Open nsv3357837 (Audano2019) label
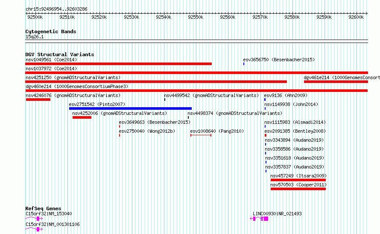380x234 pixels. pos(295,167)
